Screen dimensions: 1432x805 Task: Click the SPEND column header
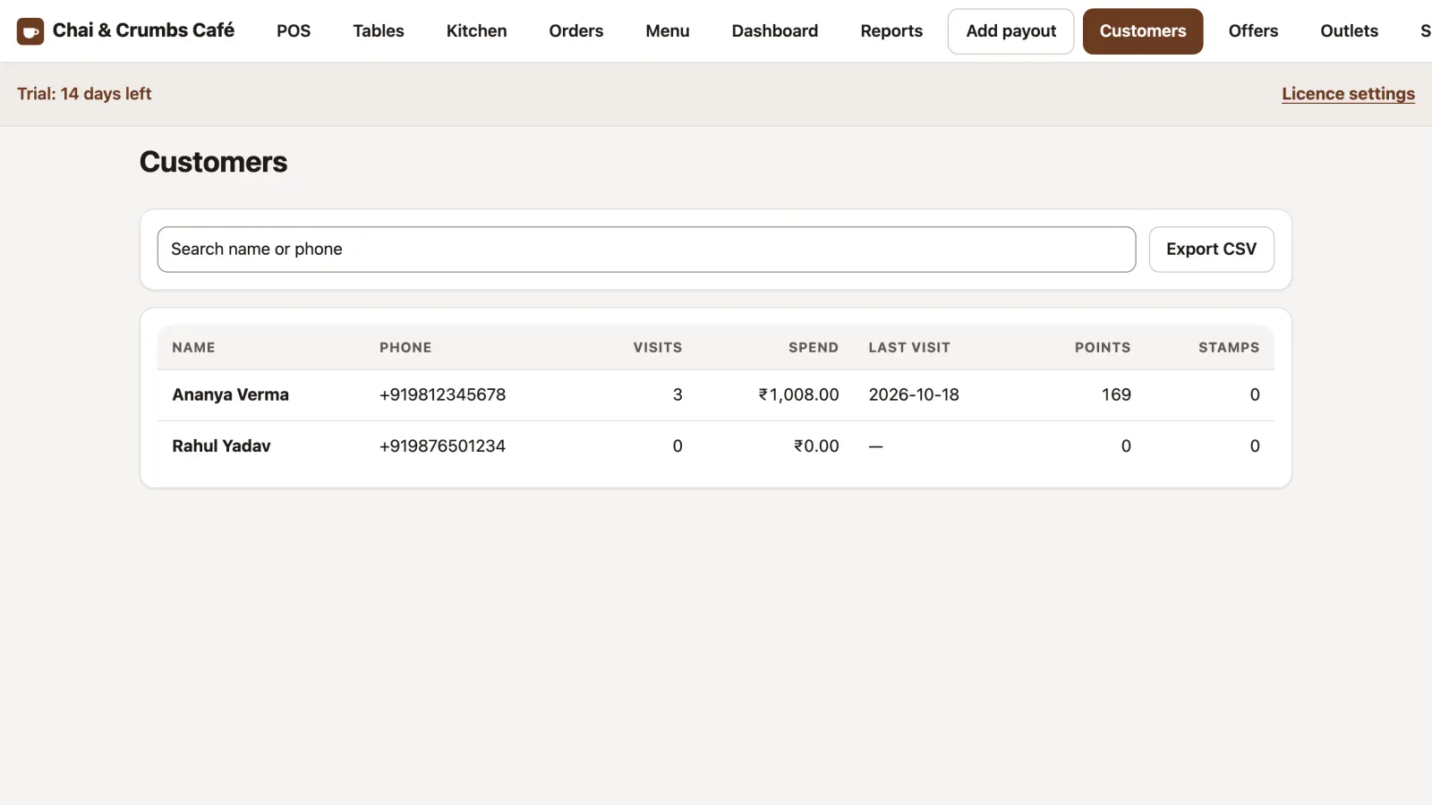tap(814, 348)
